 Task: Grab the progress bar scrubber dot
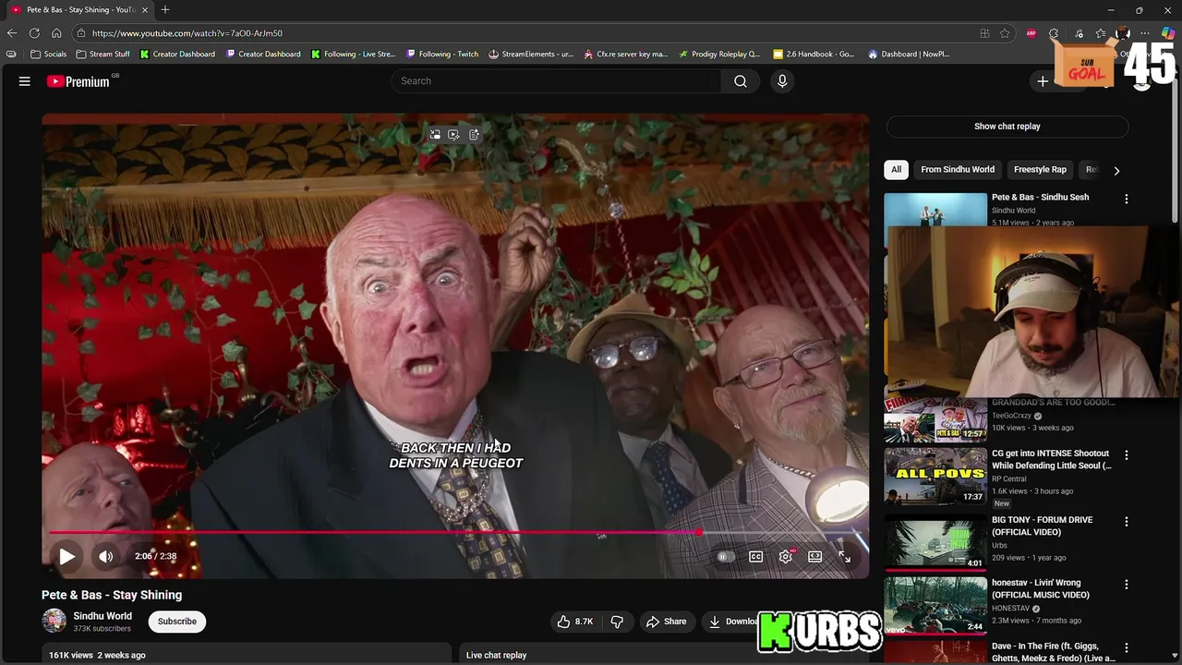click(699, 533)
